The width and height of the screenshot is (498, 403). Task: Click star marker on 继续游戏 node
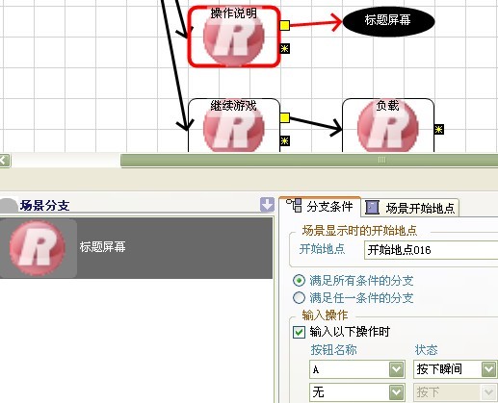click(x=285, y=140)
